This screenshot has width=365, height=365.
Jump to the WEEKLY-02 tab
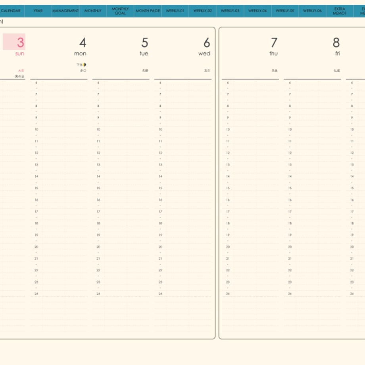coord(203,11)
